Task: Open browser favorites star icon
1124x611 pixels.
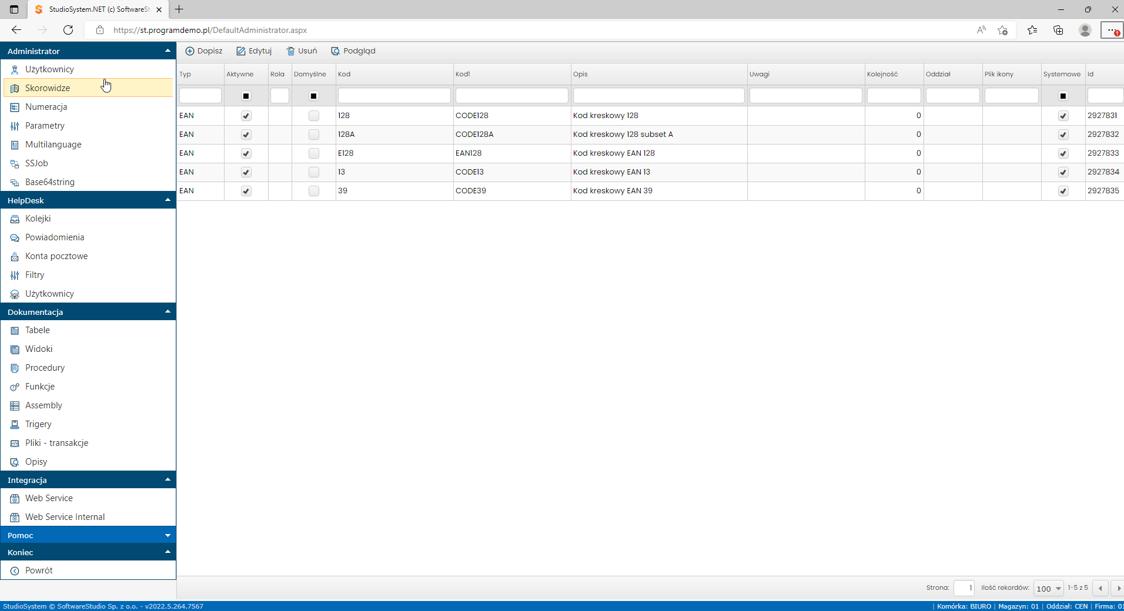Action: [1032, 30]
